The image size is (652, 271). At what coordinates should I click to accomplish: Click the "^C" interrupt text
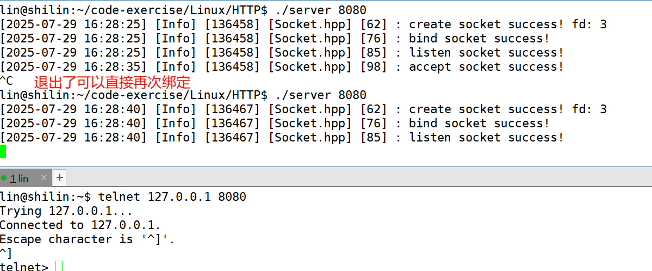7,81
